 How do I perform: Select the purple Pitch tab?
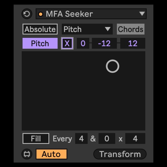click(x=40, y=43)
